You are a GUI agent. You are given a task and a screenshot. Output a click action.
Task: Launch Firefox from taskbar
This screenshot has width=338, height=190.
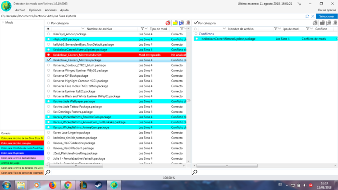tap(52, 185)
